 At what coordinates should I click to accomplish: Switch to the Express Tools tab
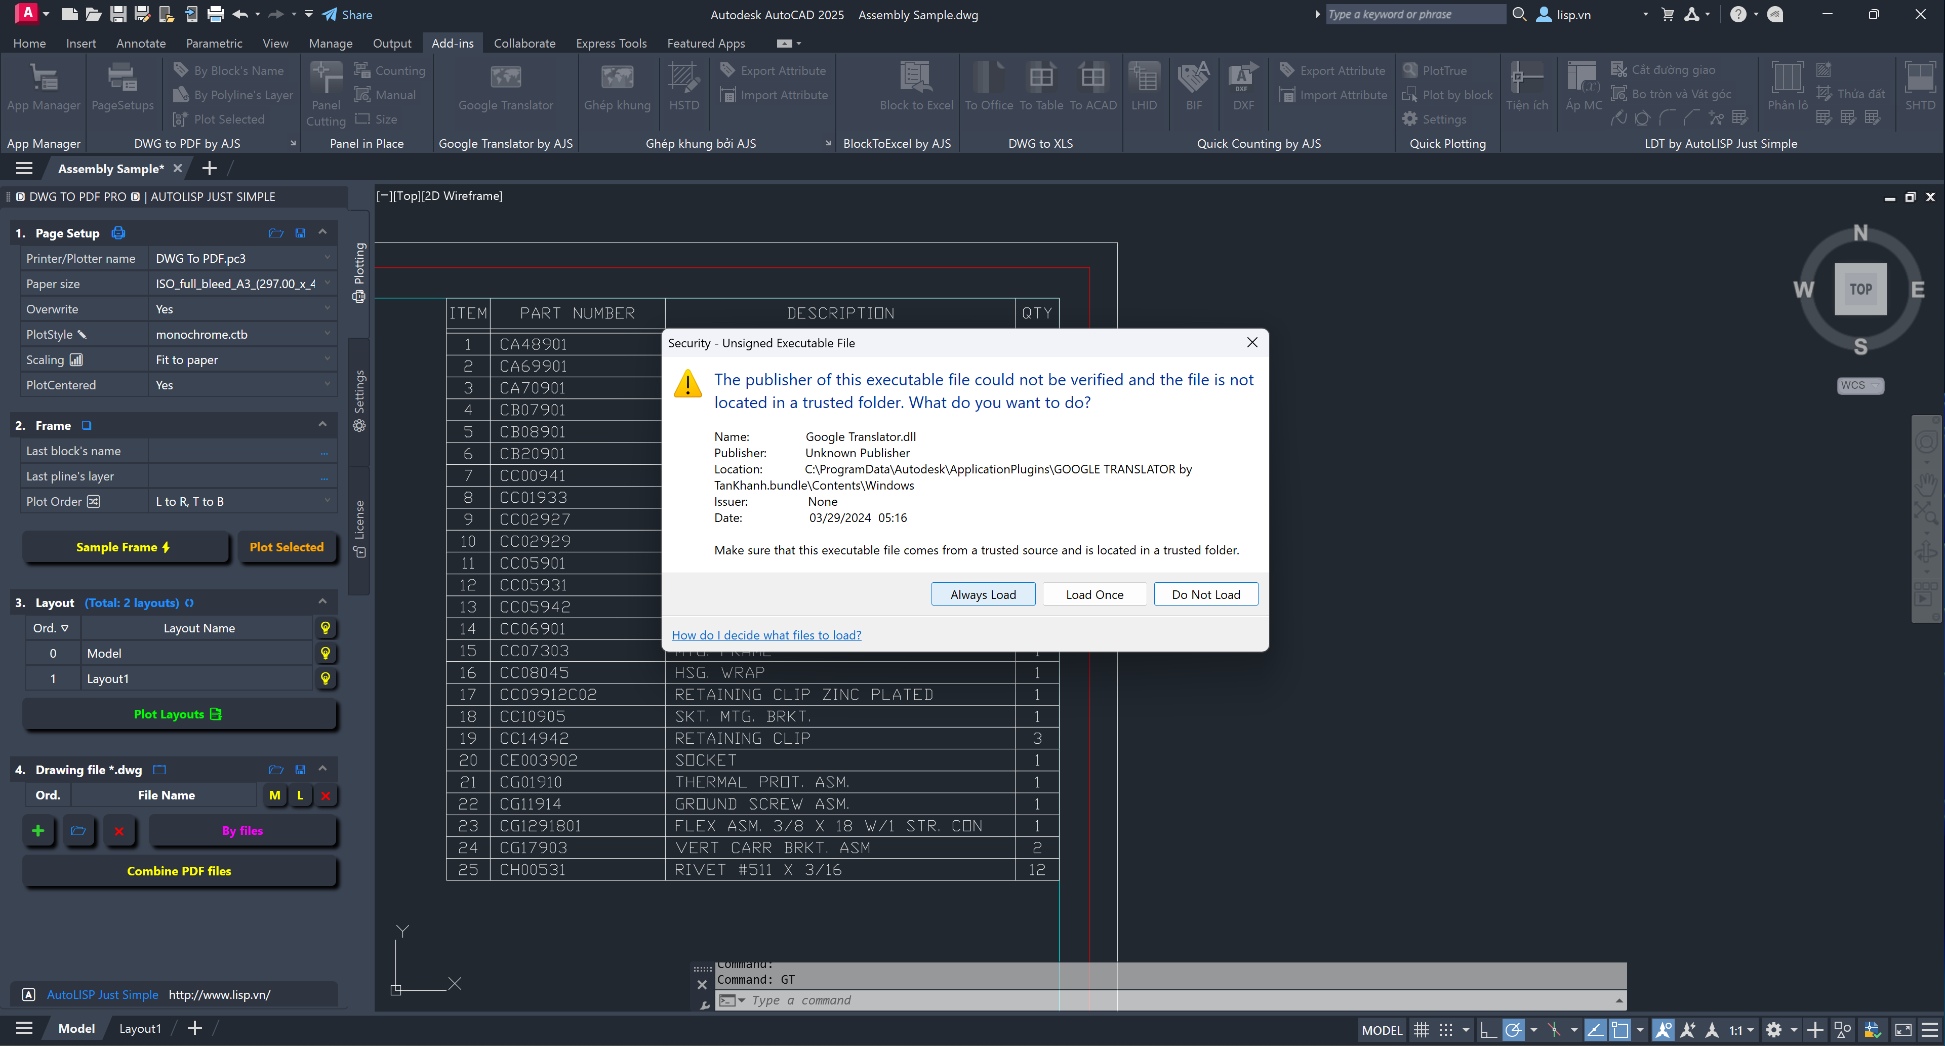611,43
